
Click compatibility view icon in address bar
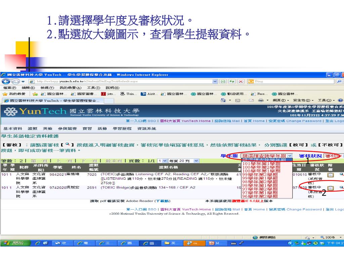[x=223, y=81]
